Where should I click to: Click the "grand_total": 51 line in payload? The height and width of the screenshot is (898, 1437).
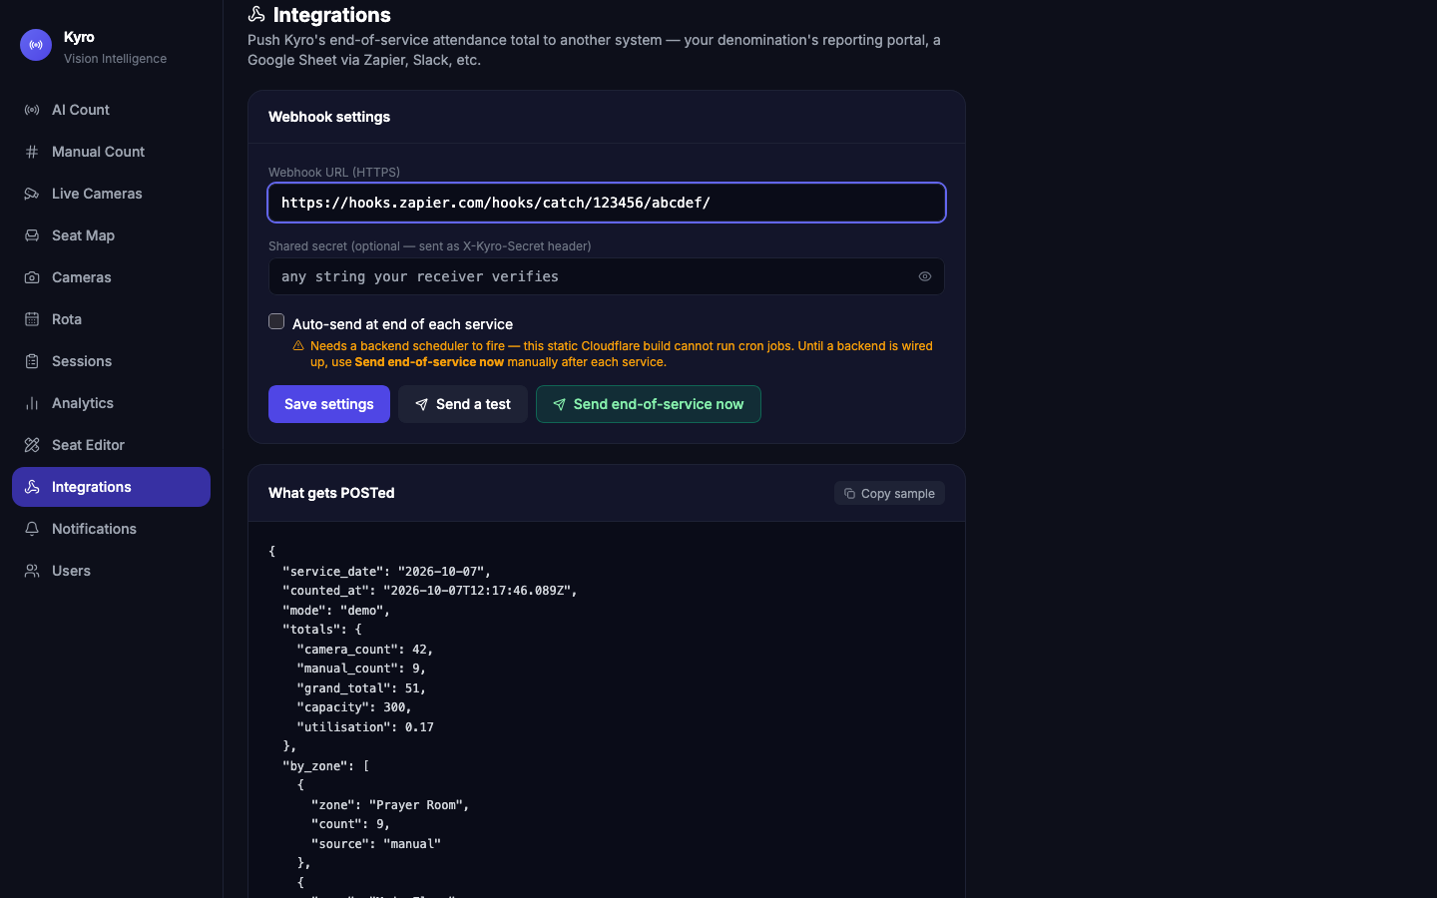pyautogui.click(x=361, y=688)
